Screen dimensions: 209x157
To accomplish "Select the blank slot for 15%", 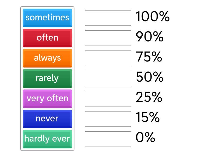I will (108, 119).
